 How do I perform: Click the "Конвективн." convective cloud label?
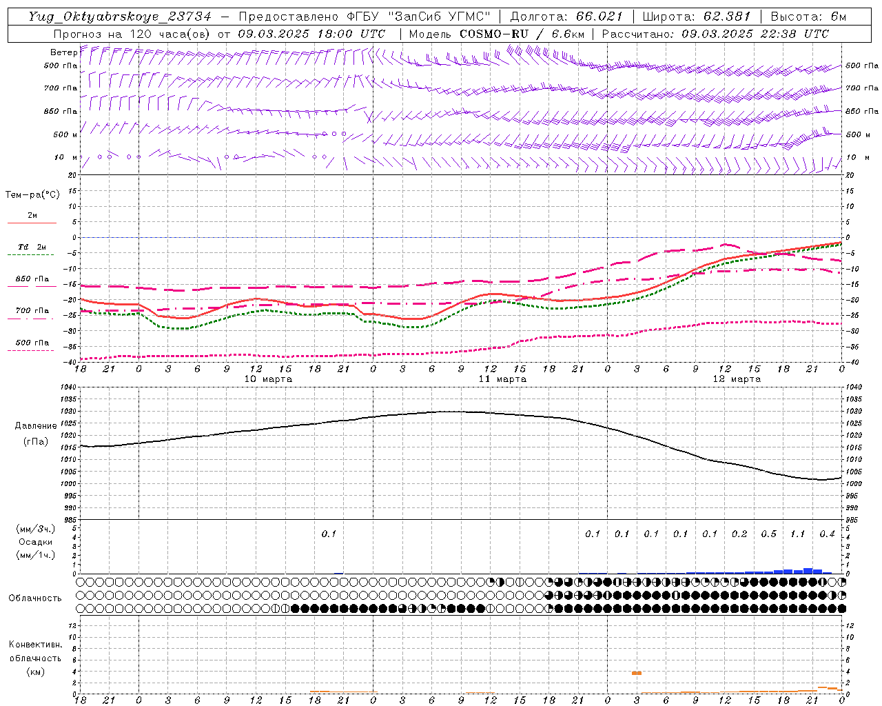(x=35, y=645)
